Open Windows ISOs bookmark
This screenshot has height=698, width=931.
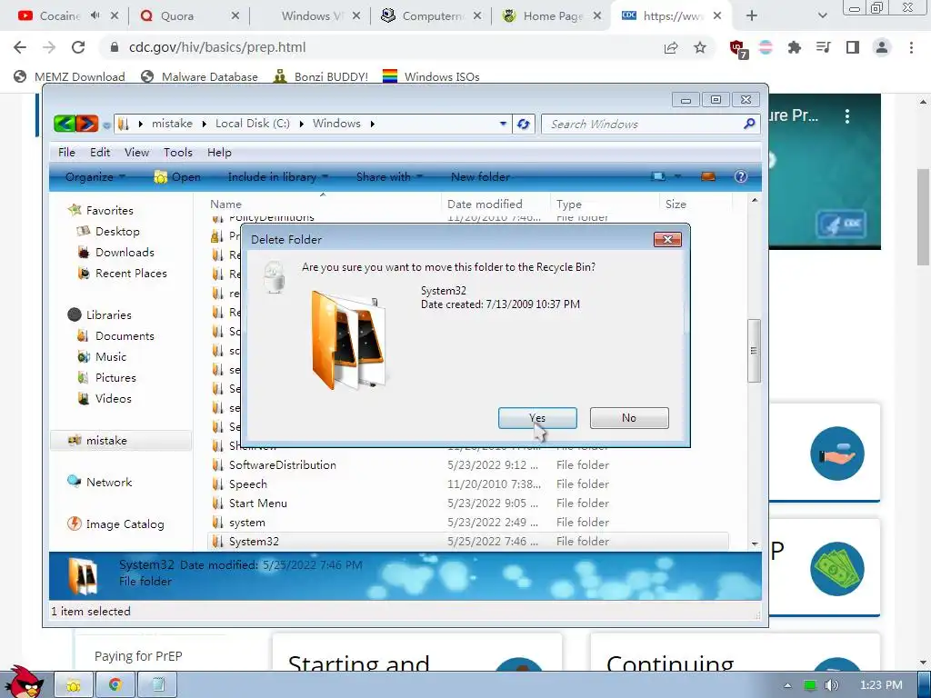click(431, 76)
